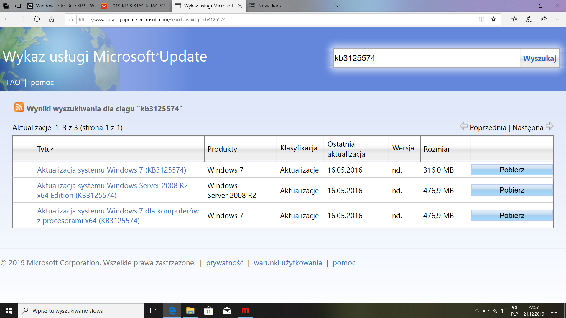
Task: Open the favorites hub icon
Action: 514,19
